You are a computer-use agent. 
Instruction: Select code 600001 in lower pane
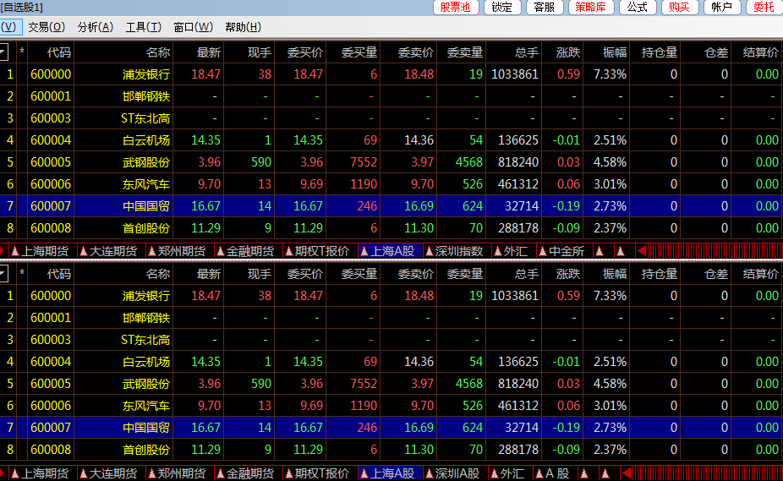51,318
